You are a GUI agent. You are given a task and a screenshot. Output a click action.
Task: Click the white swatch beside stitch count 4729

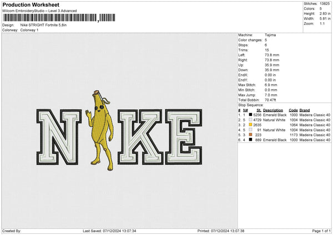coord(251,120)
